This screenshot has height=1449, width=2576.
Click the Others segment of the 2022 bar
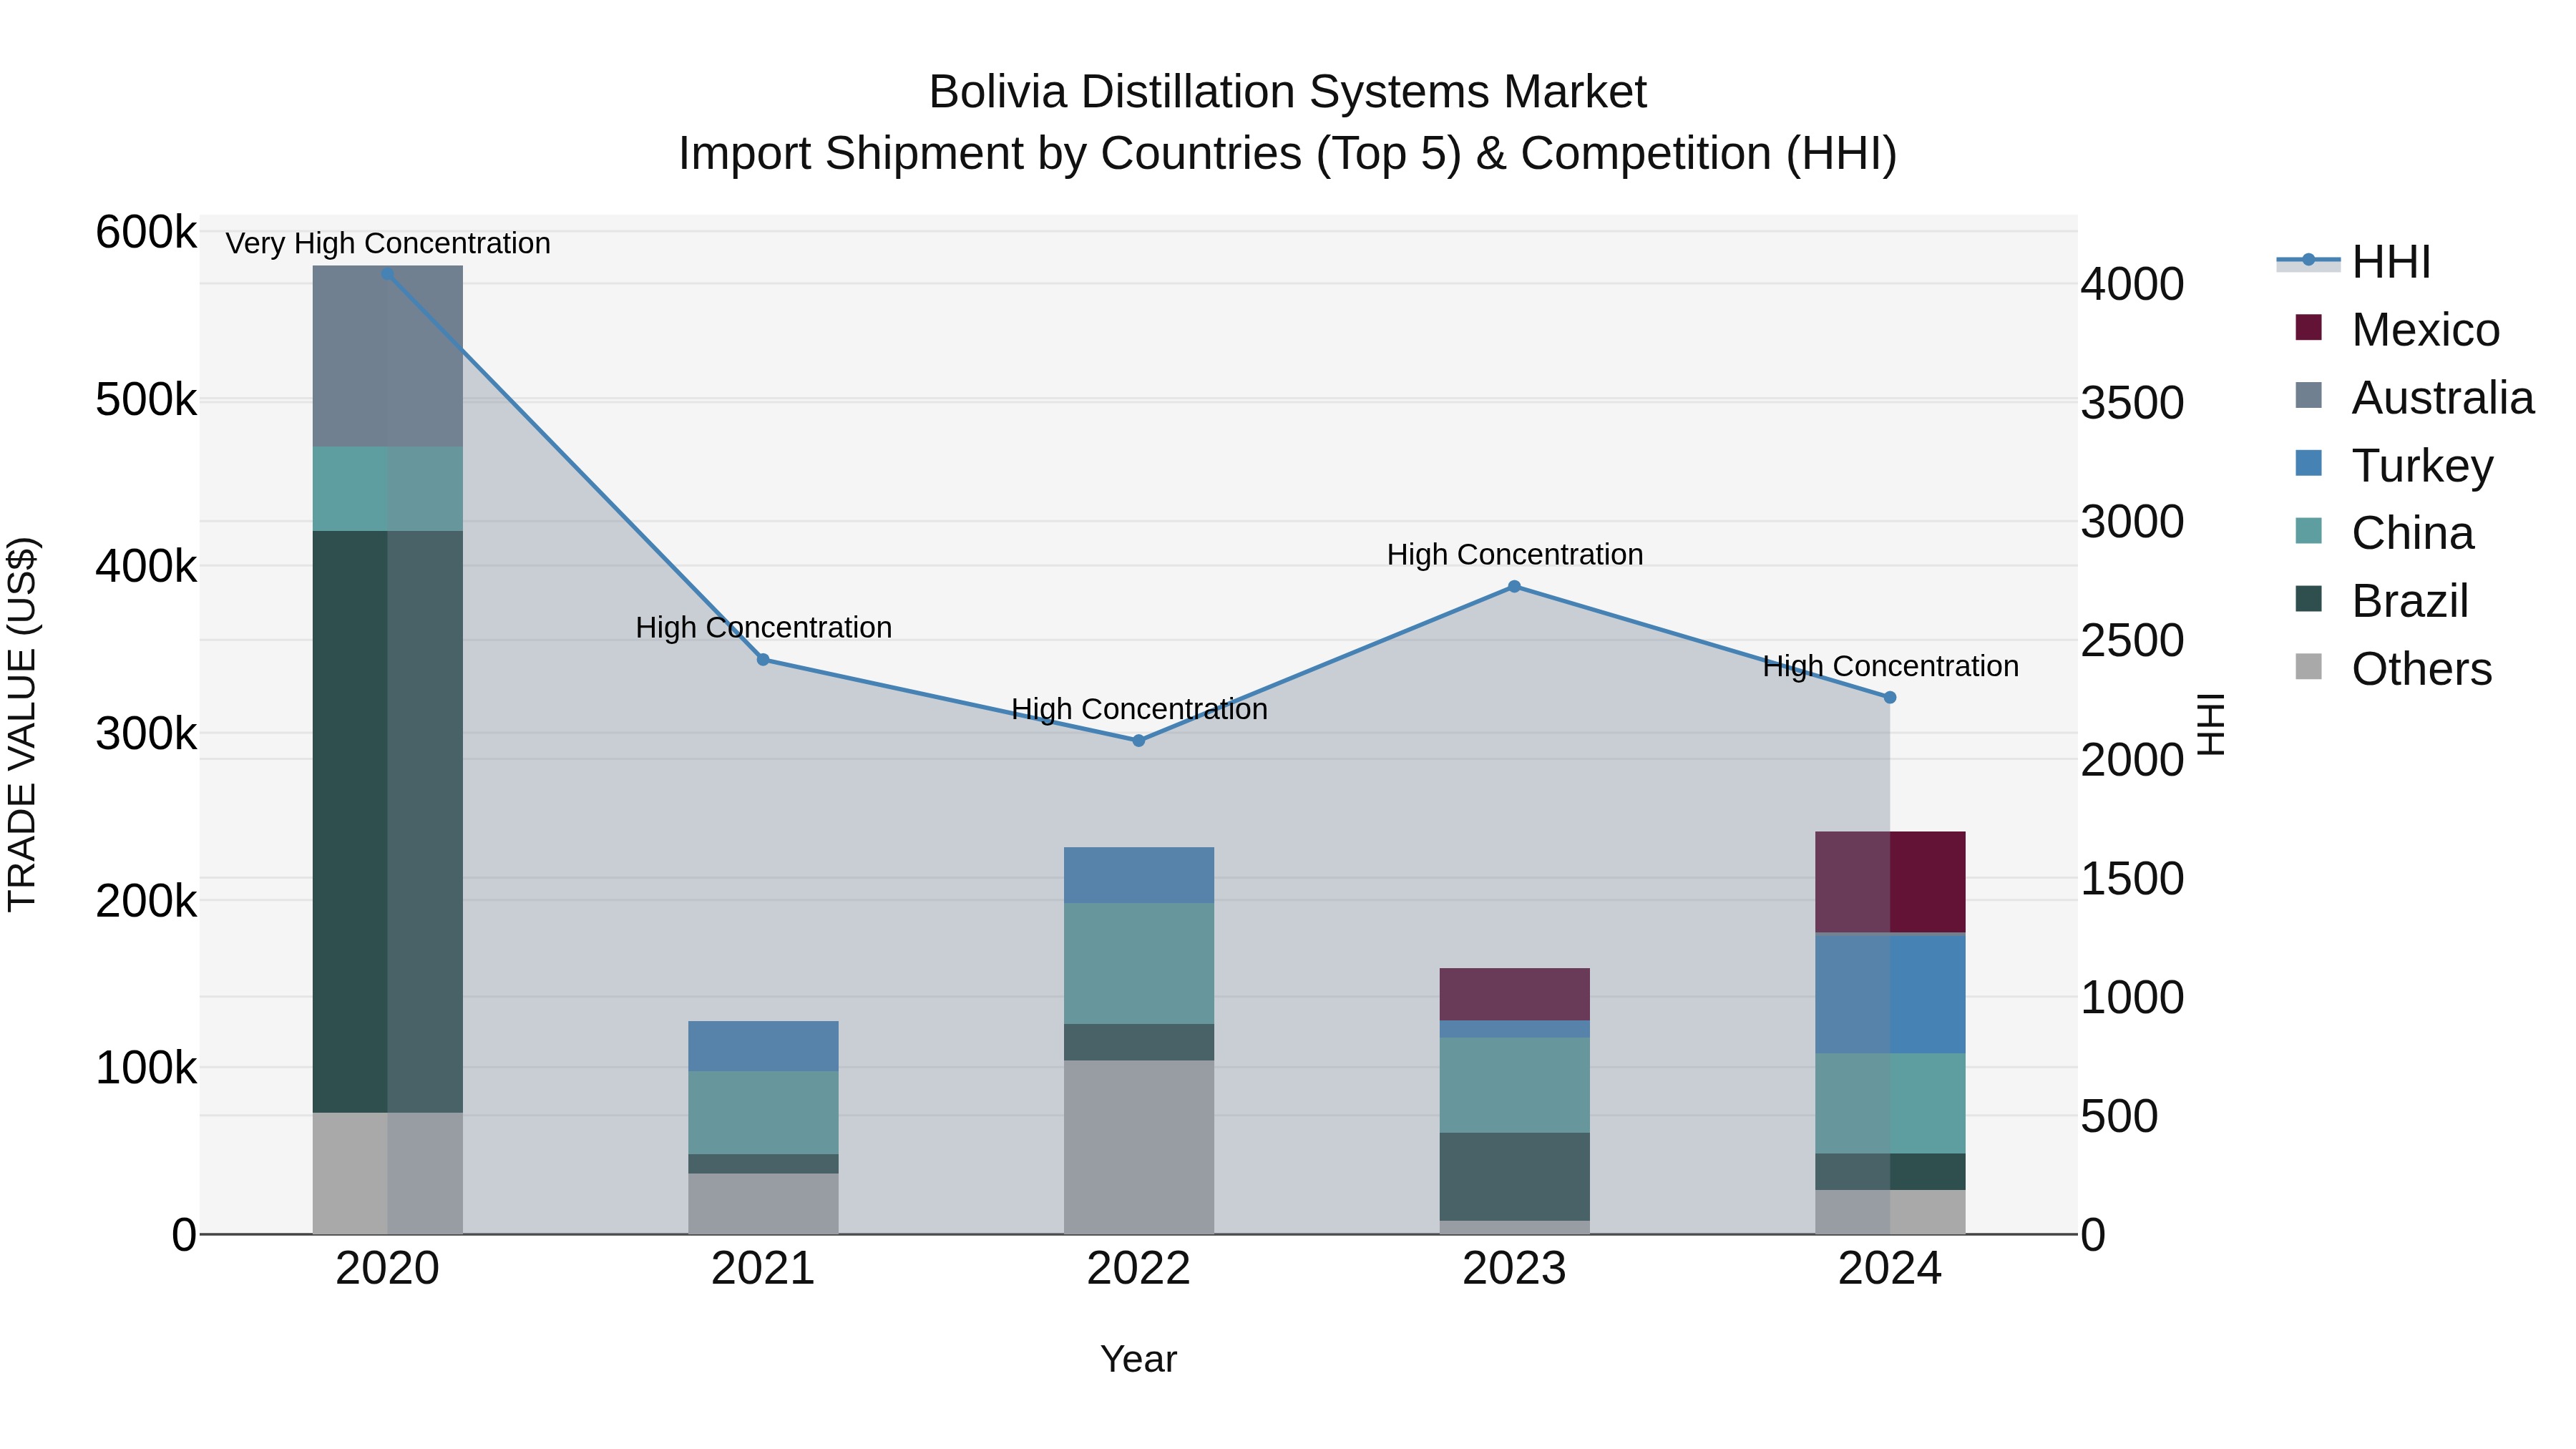click(x=1139, y=1148)
